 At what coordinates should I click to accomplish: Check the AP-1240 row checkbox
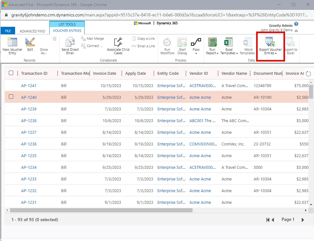[11, 97]
